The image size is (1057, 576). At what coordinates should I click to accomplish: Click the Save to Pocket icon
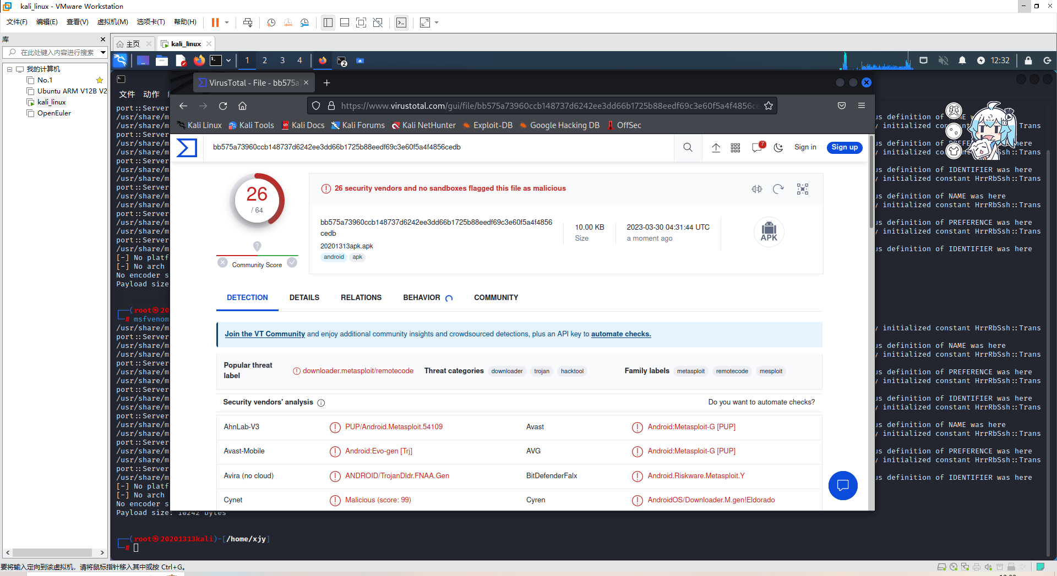tap(842, 106)
